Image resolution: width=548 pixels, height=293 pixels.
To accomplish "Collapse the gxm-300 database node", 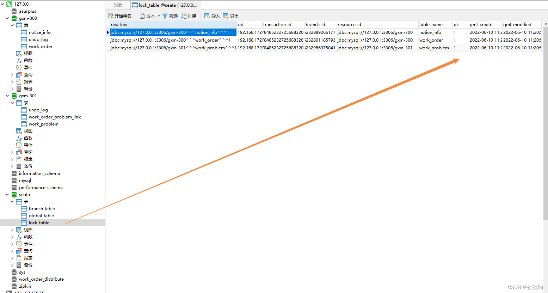I will (x=7, y=18).
